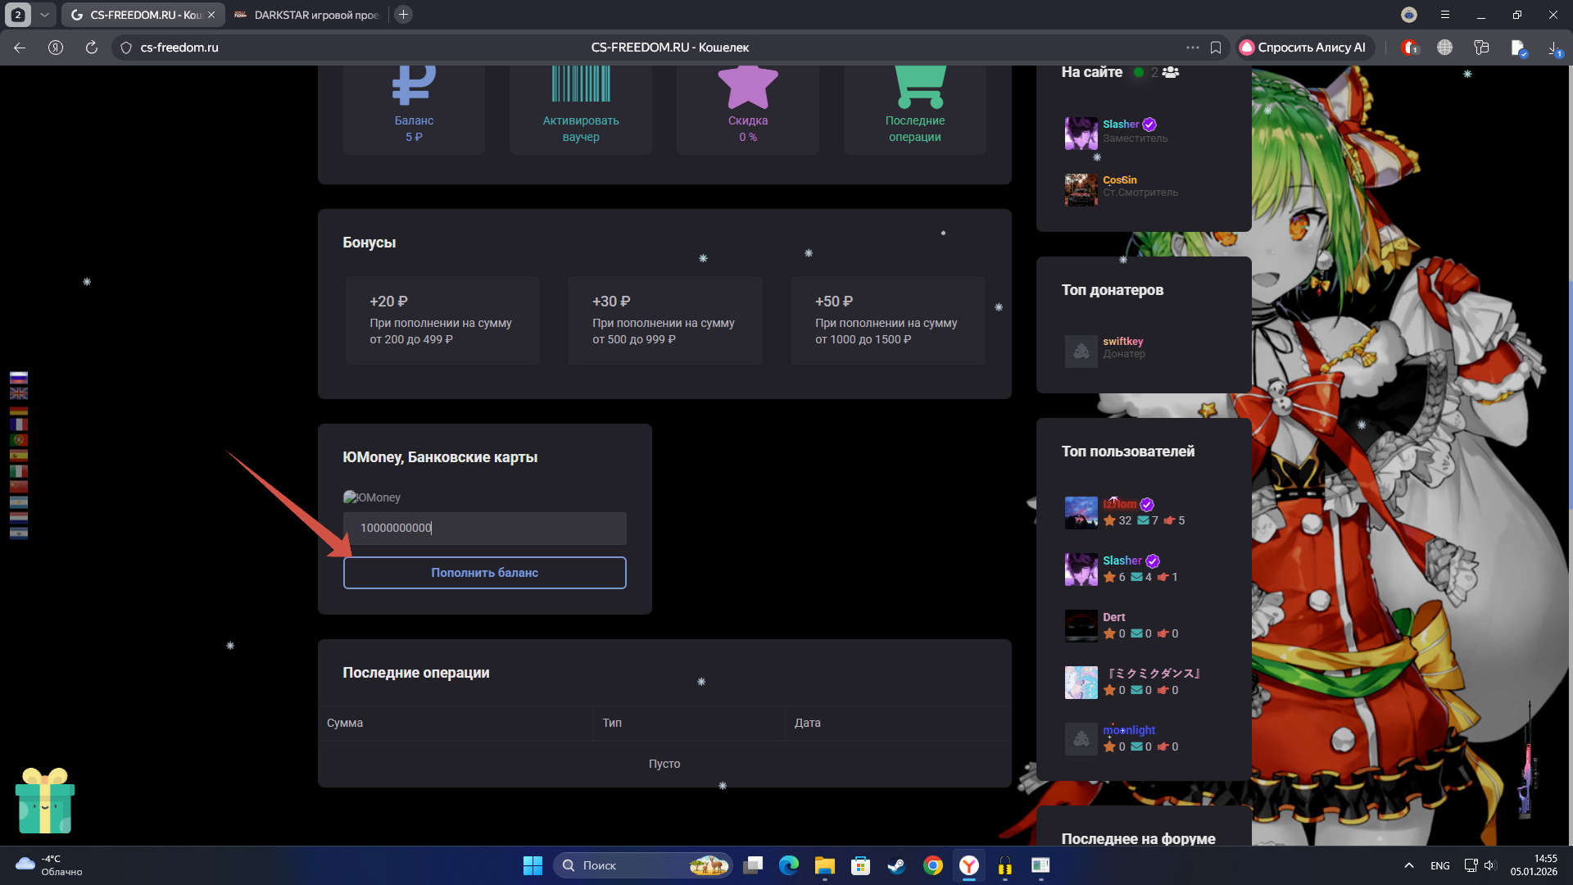Viewport: 1573px width, 885px height.
Task: Open Steam from the taskbar
Action: point(896,865)
